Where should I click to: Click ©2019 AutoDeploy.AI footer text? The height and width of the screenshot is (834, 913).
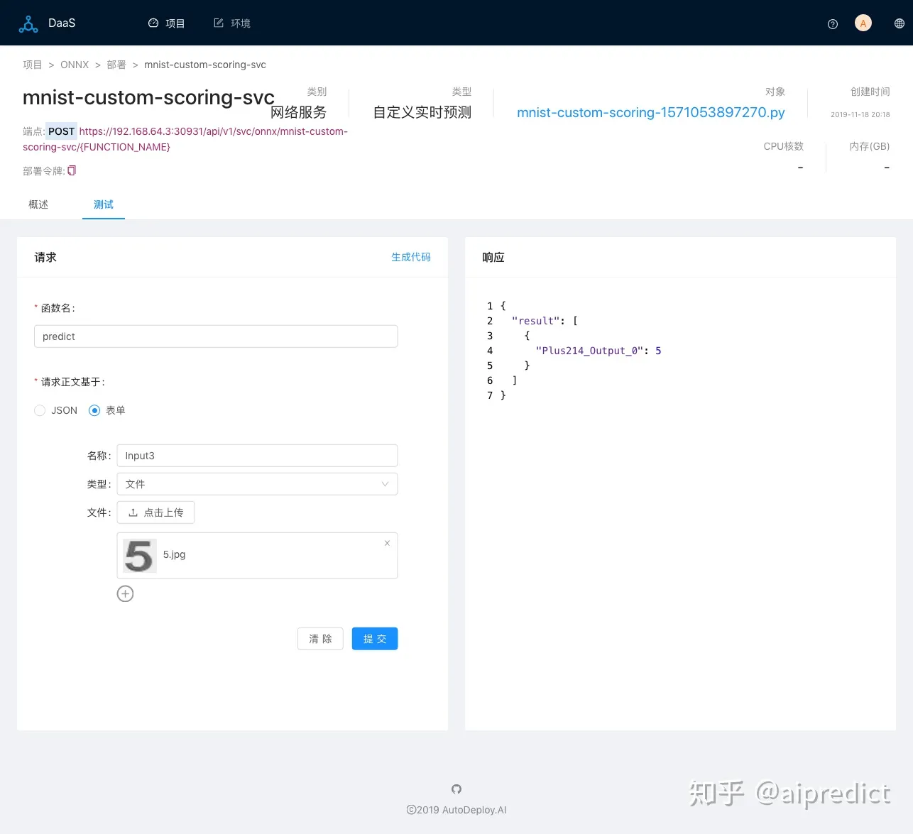[456, 810]
